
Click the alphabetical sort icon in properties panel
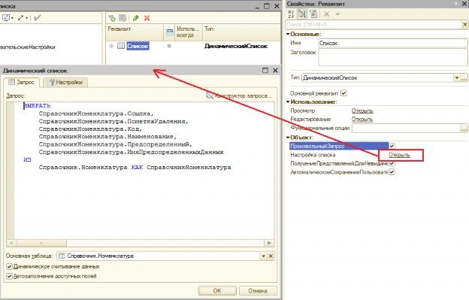(x=291, y=14)
